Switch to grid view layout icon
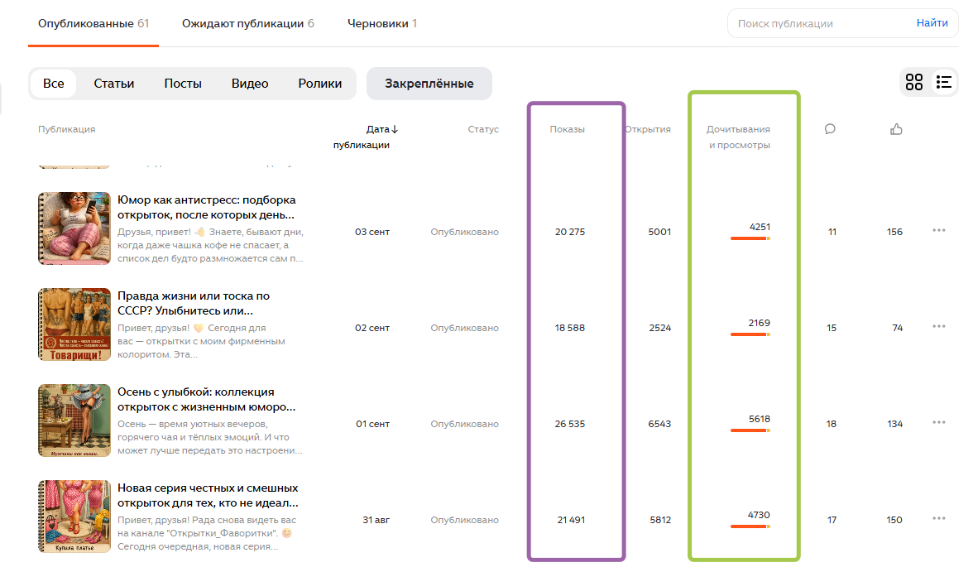Viewport: 973px width, 572px height. (x=914, y=82)
